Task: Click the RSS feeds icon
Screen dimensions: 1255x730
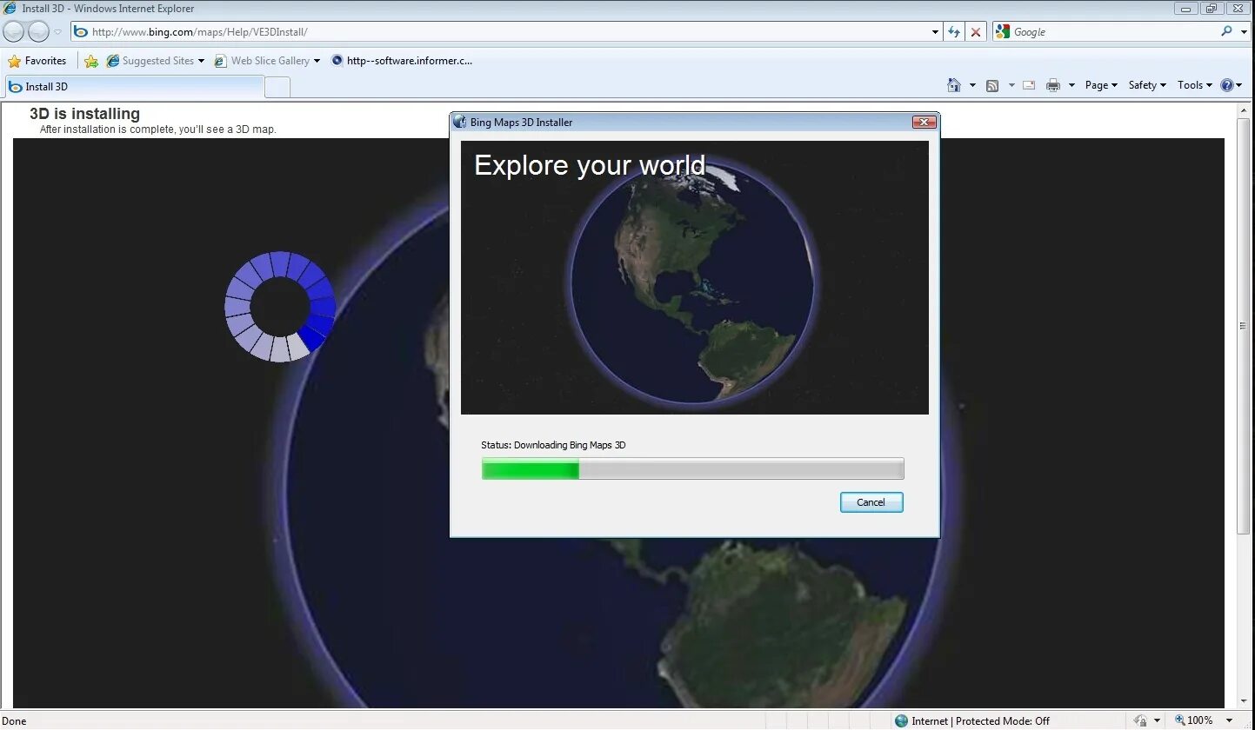Action: point(992,85)
